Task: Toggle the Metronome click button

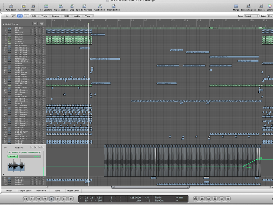Action: (228, 199)
